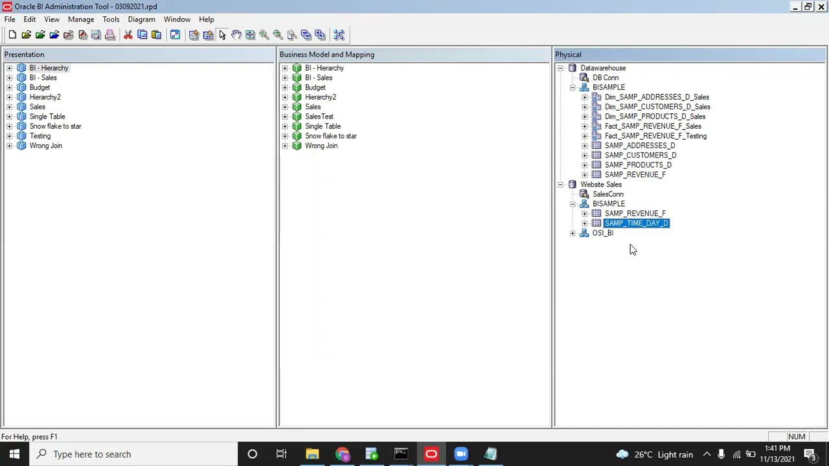This screenshot has height=466, width=829.
Task: Click the Print toolbar icon
Action: pos(110,35)
